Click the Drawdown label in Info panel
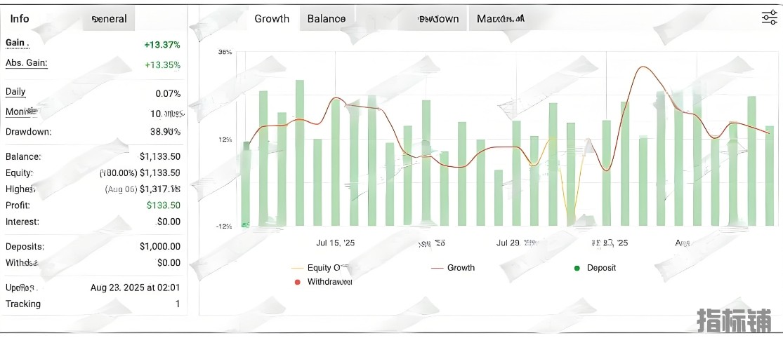The image size is (783, 338). 28,132
